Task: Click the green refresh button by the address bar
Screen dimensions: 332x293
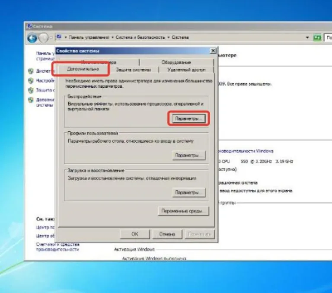Action: (317, 38)
